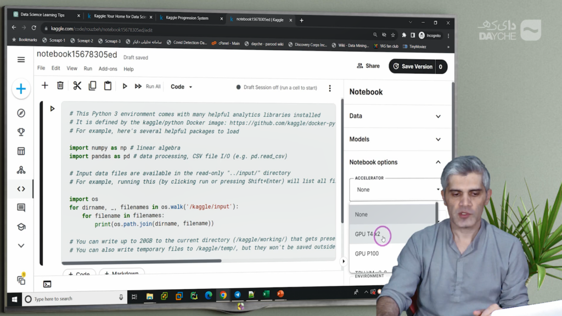Screen dimensions: 562x316
Task: Open Models icon in sidebar
Action: [21, 170]
